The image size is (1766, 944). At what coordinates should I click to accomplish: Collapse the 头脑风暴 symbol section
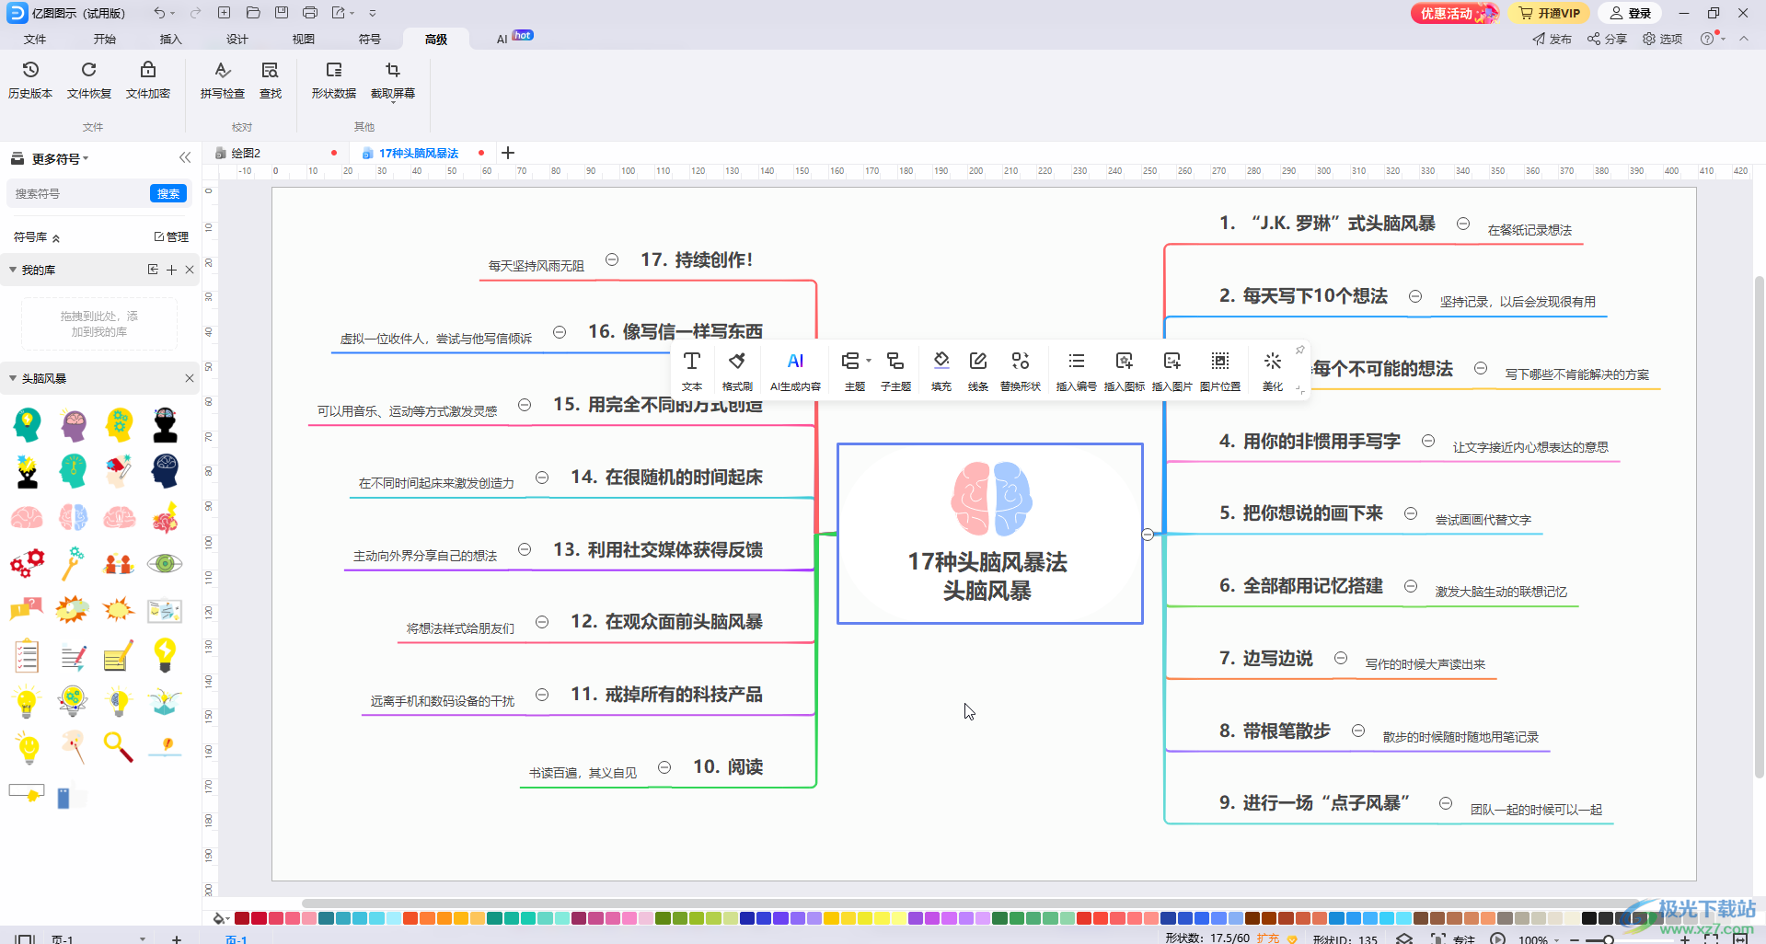[x=13, y=378]
